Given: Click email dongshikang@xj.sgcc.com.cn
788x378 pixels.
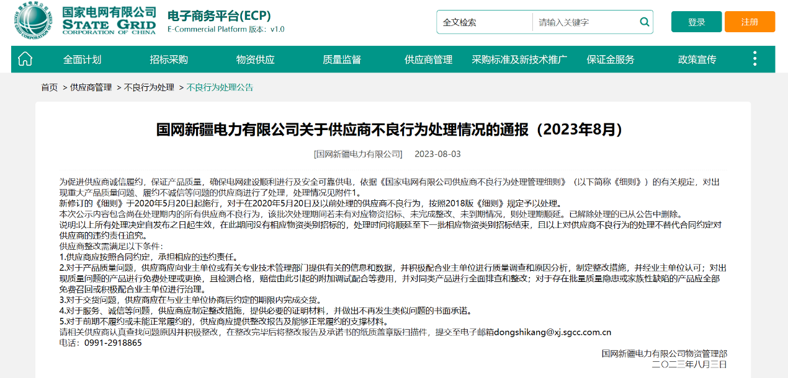Looking at the screenshot, I should pos(552,332).
